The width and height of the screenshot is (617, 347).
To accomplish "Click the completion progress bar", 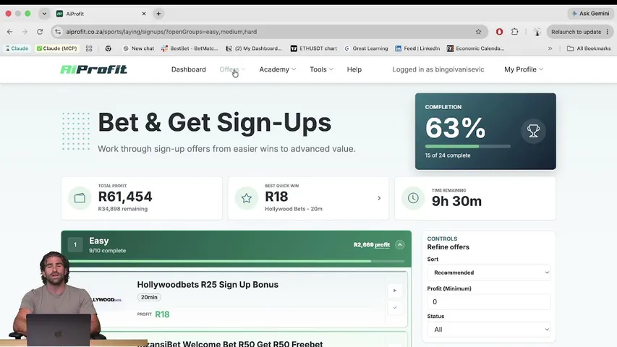I will 468,146.
